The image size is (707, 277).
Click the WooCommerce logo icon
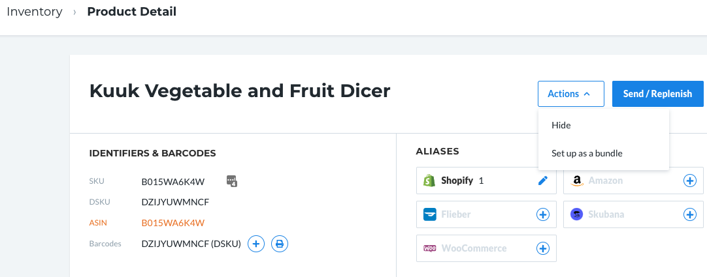(x=430, y=248)
